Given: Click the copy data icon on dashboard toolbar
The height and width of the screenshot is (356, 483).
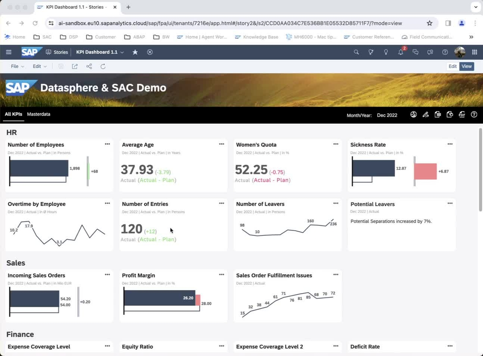Looking at the screenshot, I should point(450,115).
